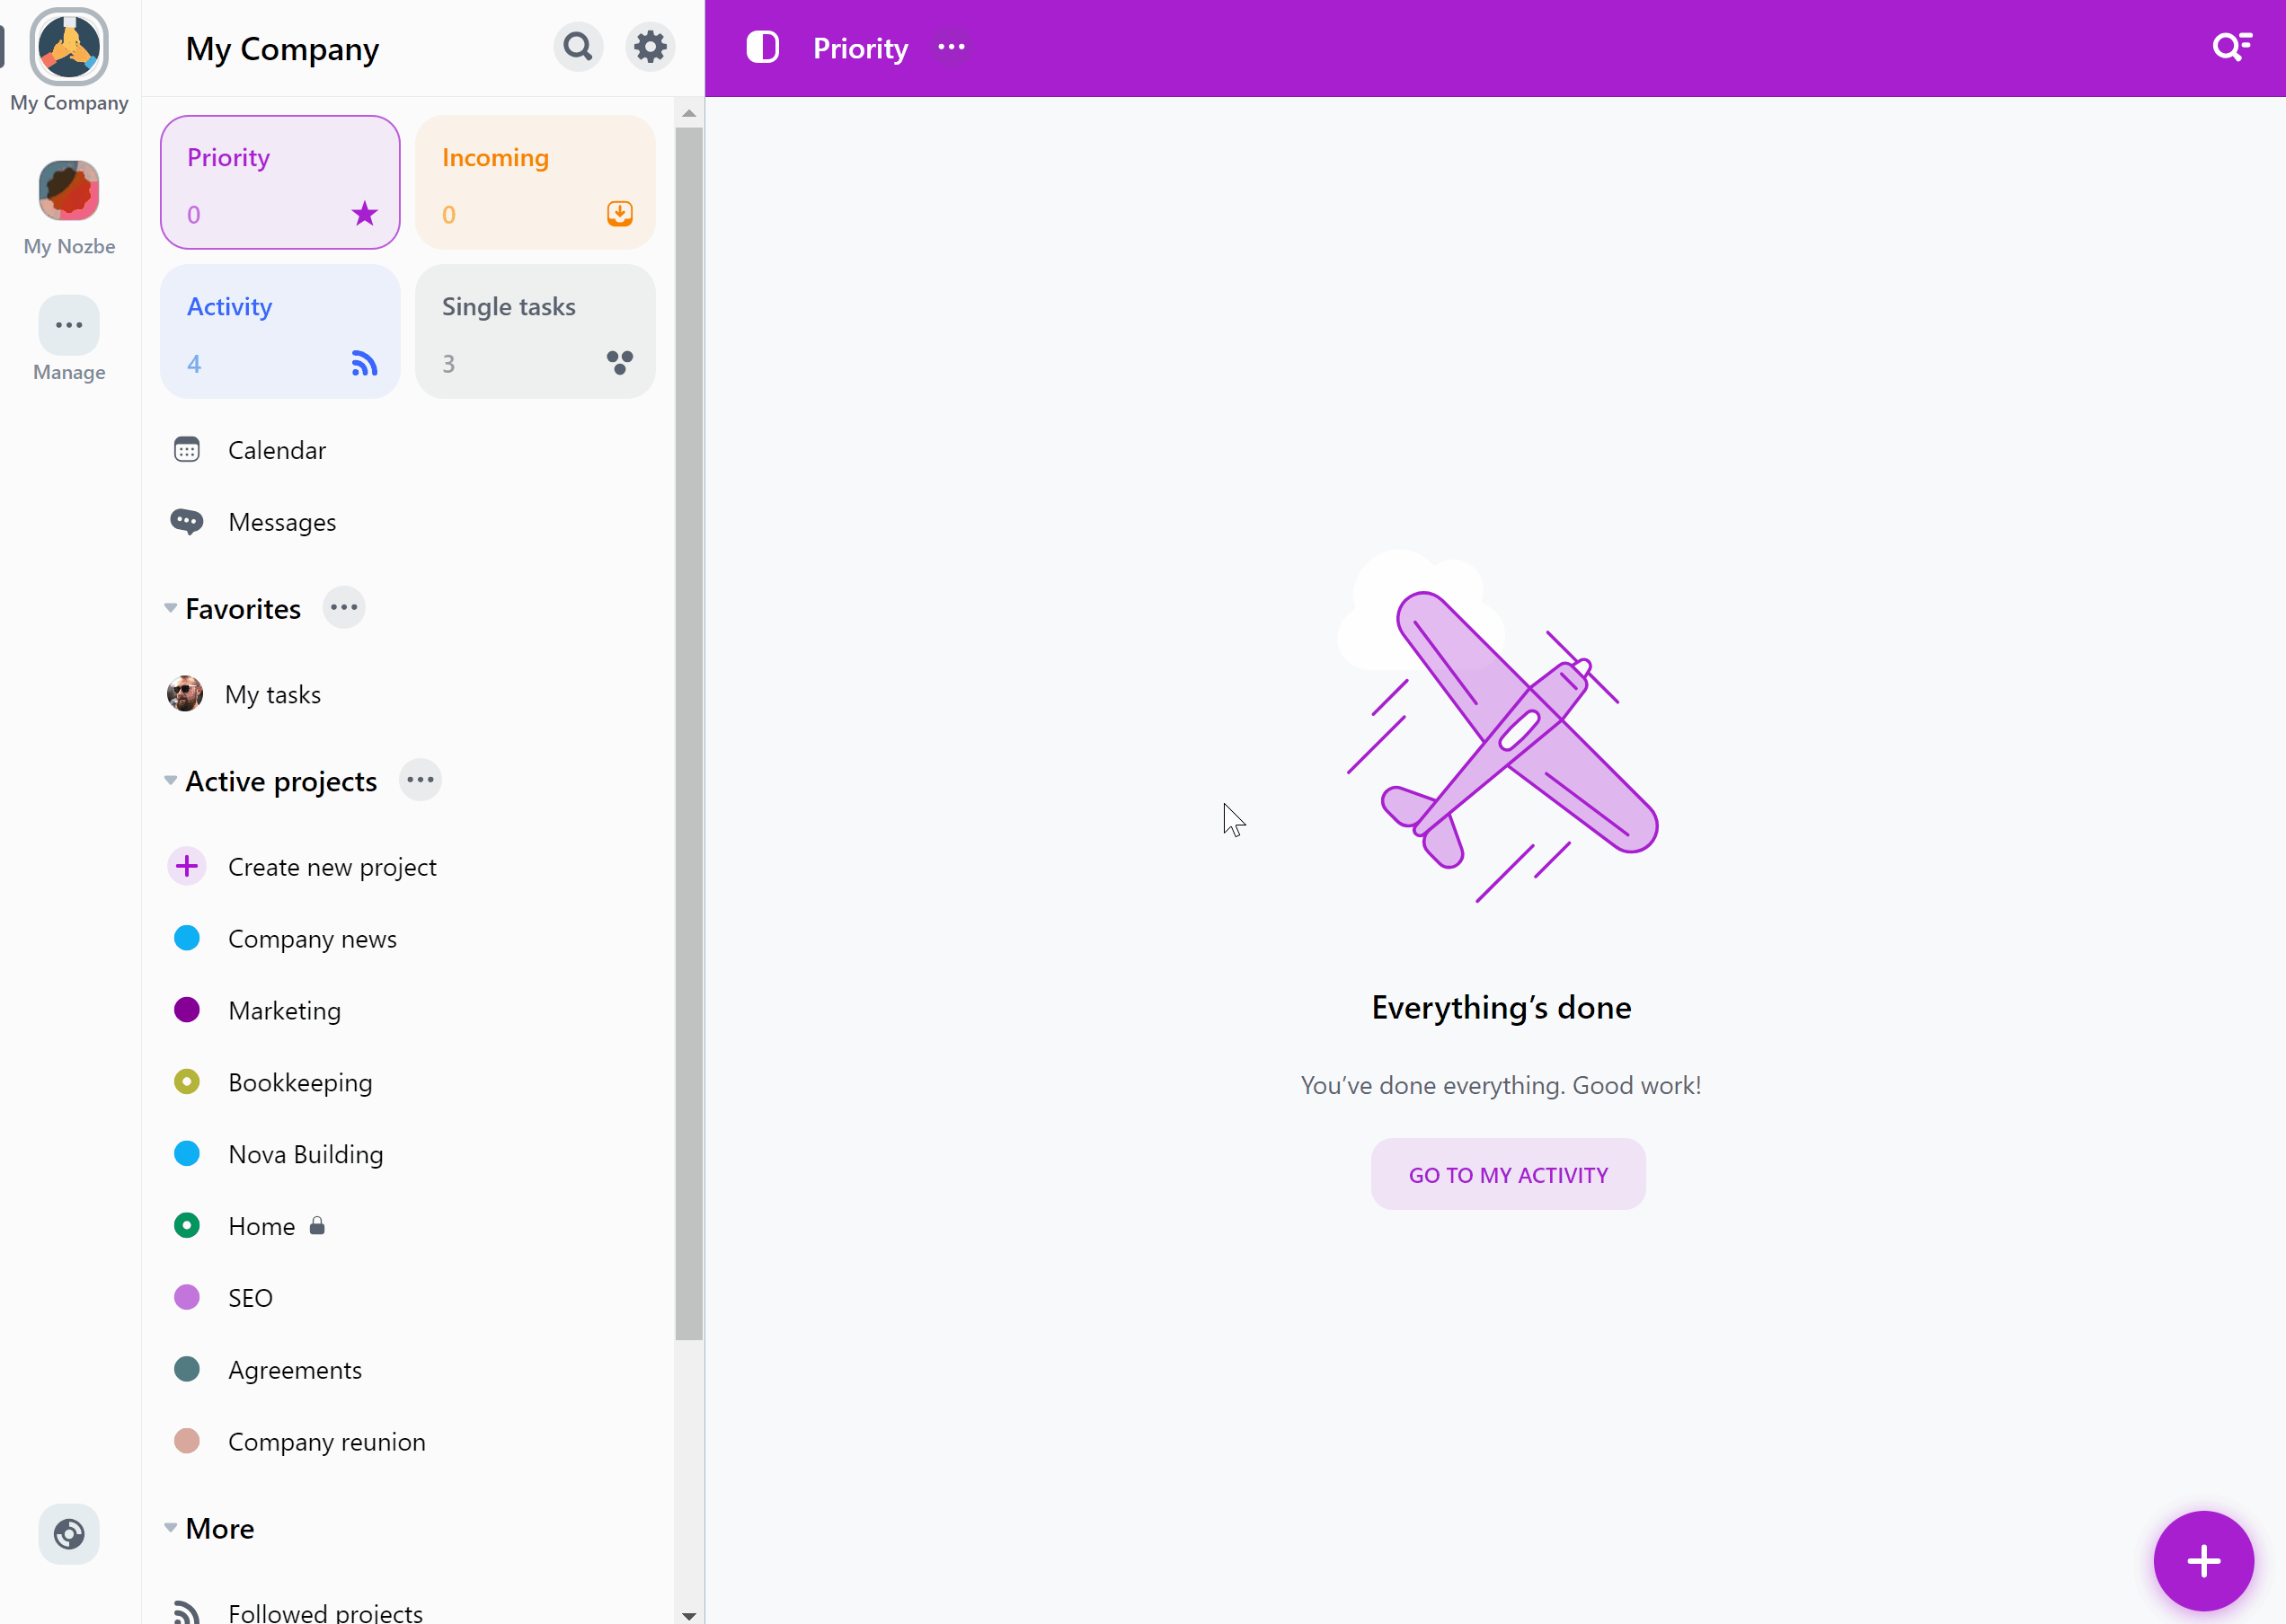Click the My Nozbe profile icon
This screenshot has width=2286, height=1624.
pyautogui.click(x=66, y=188)
